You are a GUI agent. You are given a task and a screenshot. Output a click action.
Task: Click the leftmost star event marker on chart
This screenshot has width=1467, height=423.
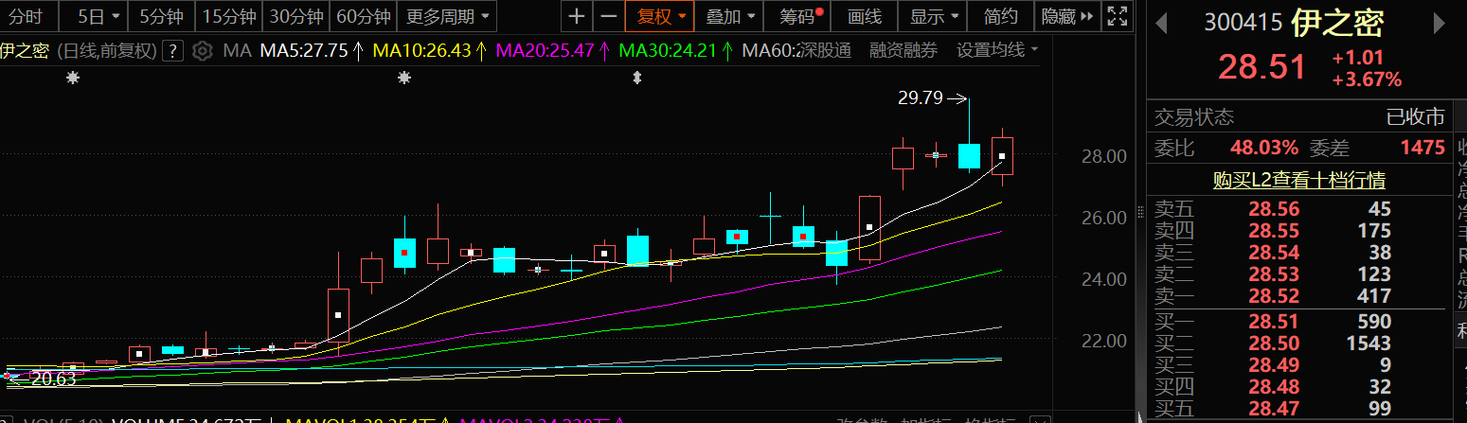click(x=73, y=79)
